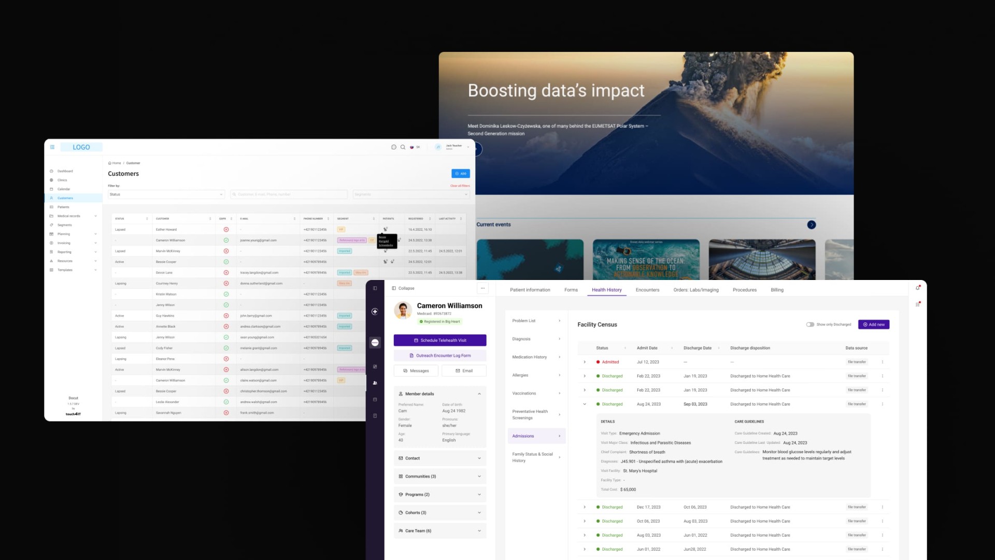The height and width of the screenshot is (560, 995).
Task: Click the Schedule Telehealth Visit button
Action: [x=440, y=340]
